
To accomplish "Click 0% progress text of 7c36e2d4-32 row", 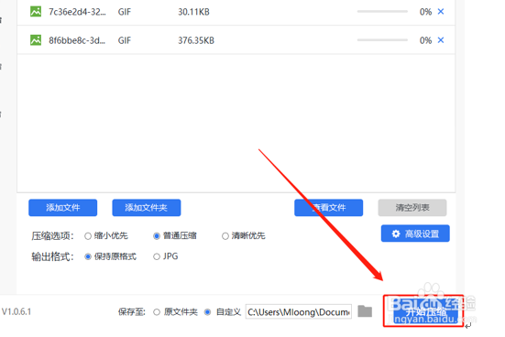I will [x=425, y=12].
